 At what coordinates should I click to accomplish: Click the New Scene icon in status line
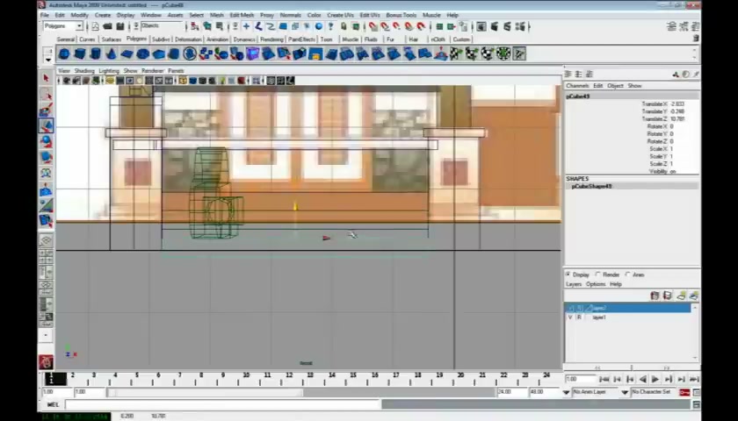coord(96,26)
